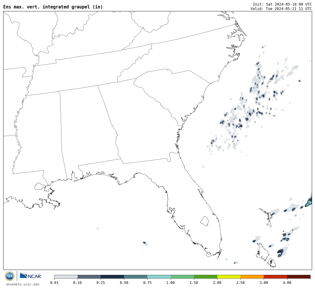Image resolution: width=315 pixels, height=288 pixels.
Task: Click Lake Pontchartrain outline in Louisiana
Action: click(x=40, y=186)
